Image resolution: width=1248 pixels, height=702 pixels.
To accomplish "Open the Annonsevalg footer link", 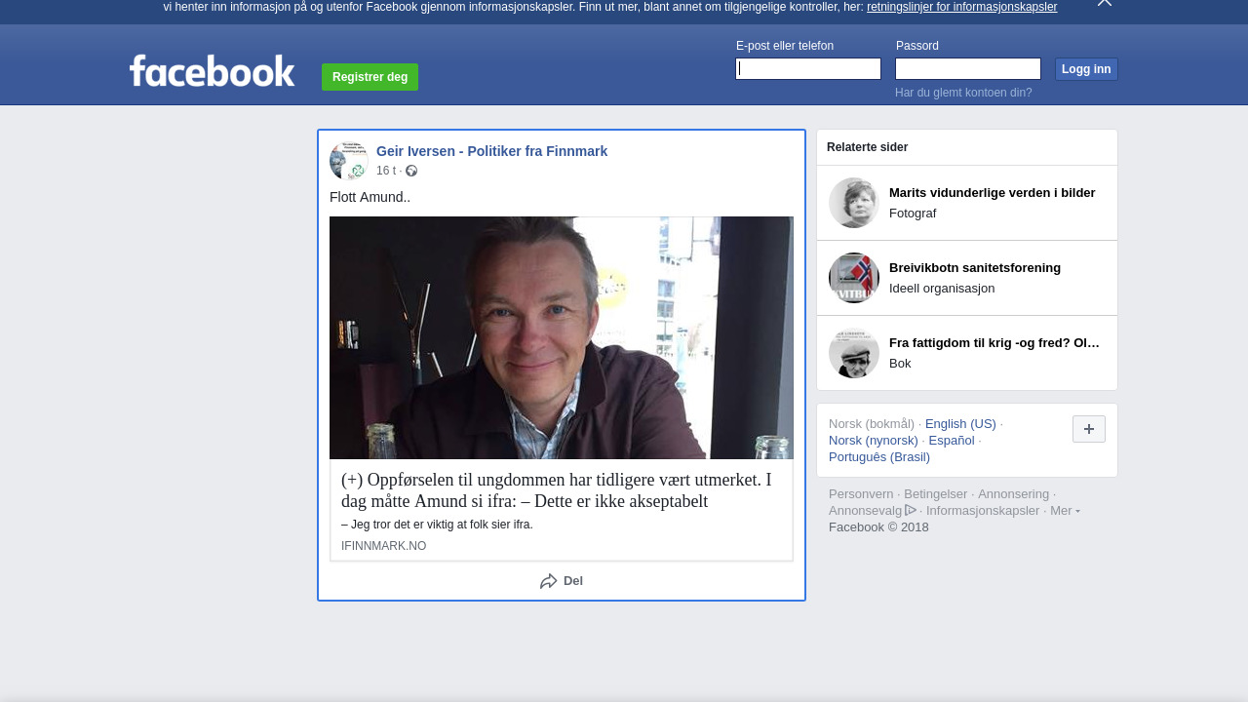I will (866, 511).
